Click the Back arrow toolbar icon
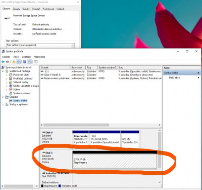The image size is (202, 190). click(x=3, y=62)
